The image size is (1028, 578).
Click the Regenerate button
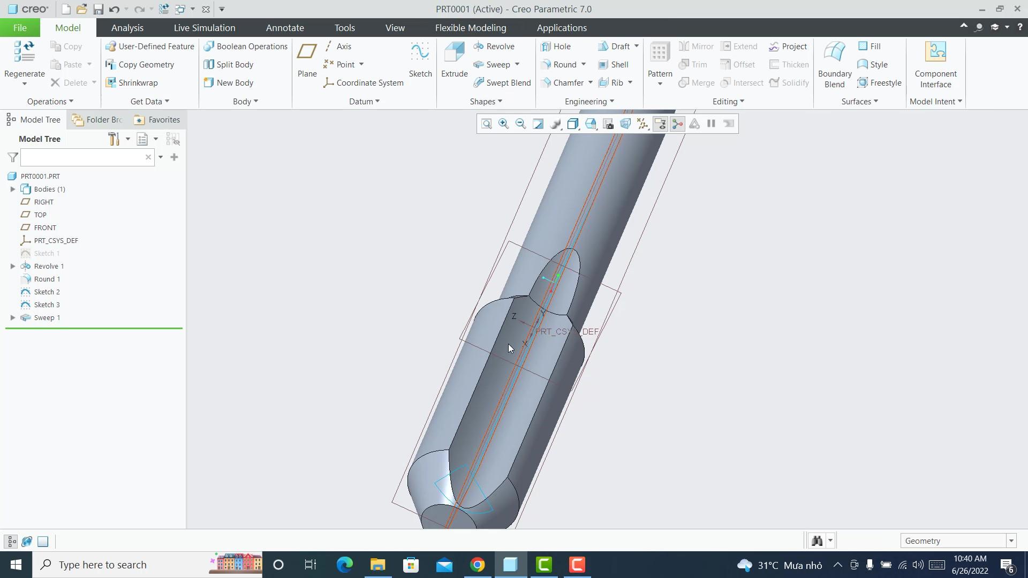point(24,59)
